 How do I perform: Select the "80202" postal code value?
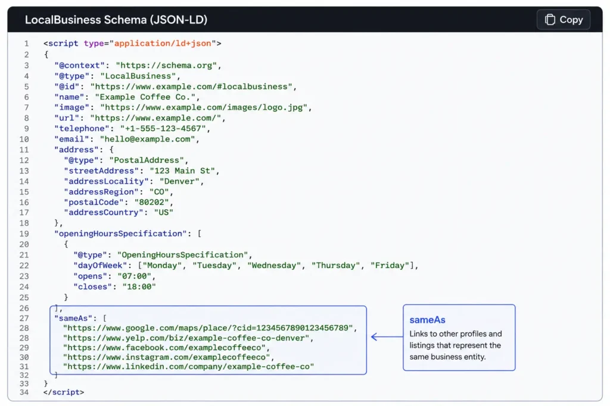pyautogui.click(x=152, y=202)
